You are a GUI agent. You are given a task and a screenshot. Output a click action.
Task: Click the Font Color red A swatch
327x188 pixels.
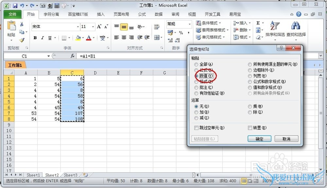click(x=89, y=38)
